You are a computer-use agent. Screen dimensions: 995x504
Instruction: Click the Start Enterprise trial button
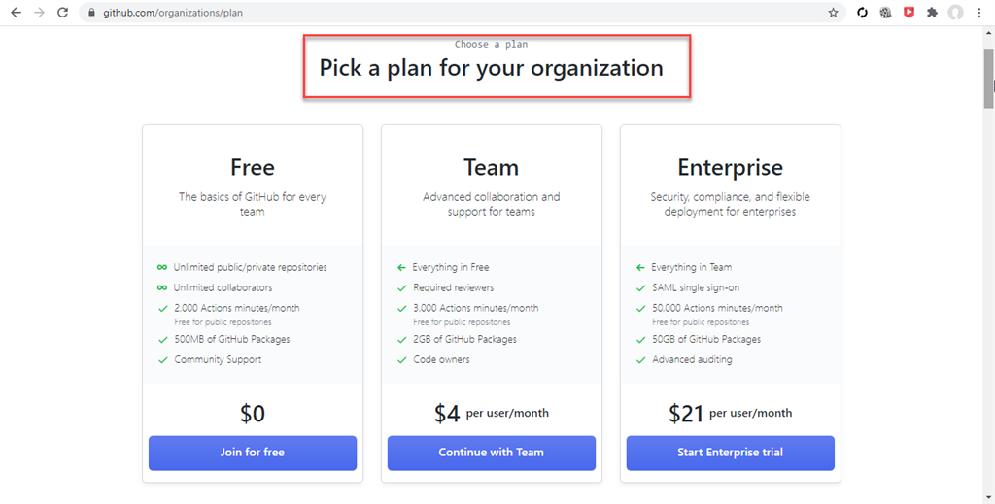coord(730,453)
